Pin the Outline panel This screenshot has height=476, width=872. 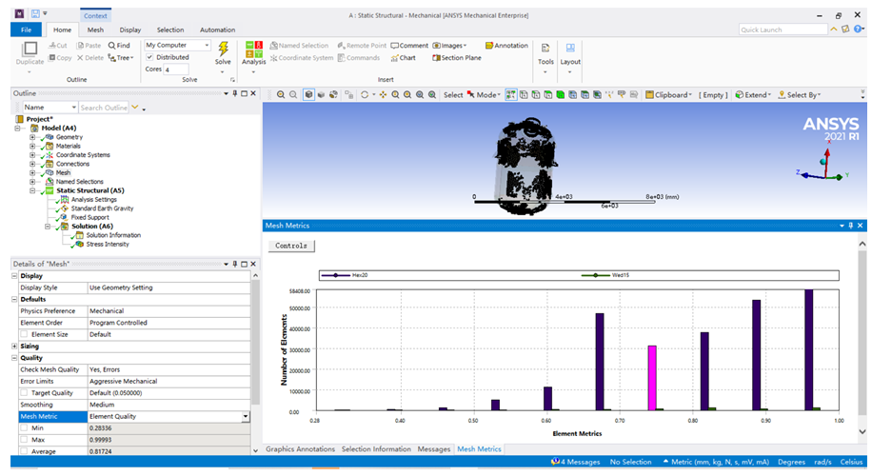[235, 93]
